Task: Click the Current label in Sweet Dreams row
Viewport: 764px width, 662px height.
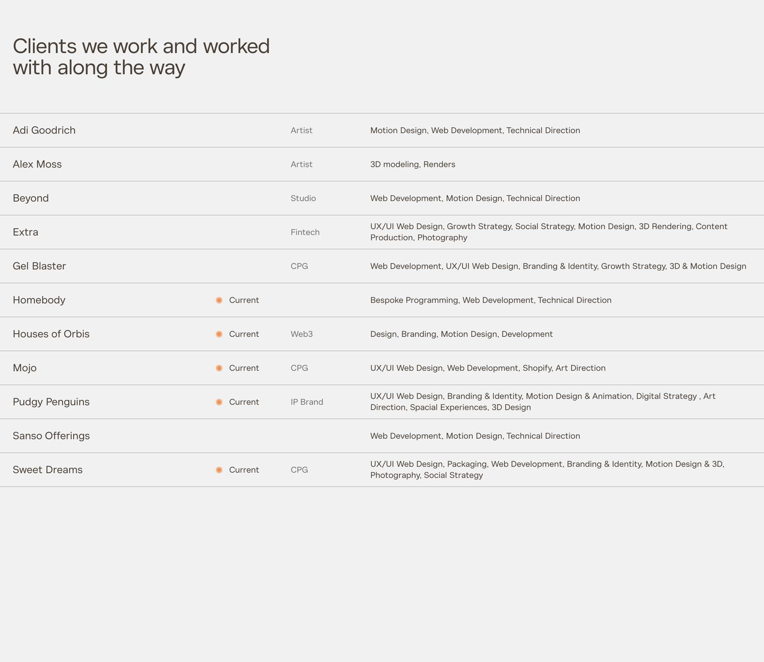Action: [x=244, y=470]
